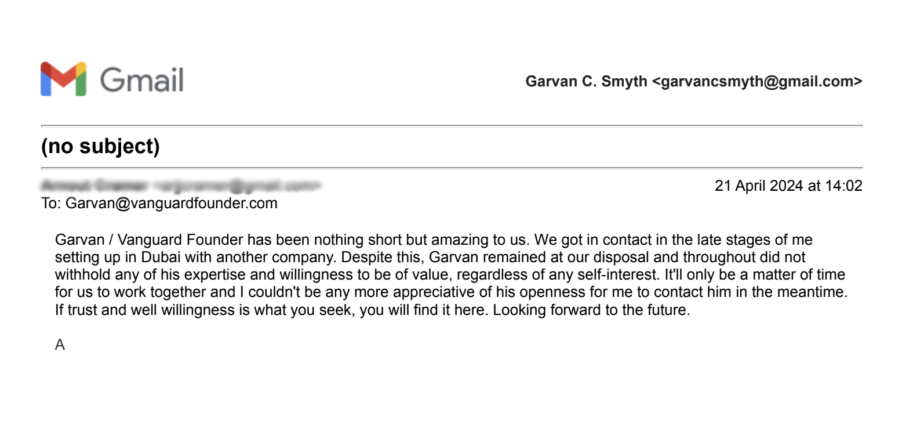Viewport: 902px width, 435px height.
Task: Select the name Garvan C. Smyth in header
Action: click(x=586, y=82)
